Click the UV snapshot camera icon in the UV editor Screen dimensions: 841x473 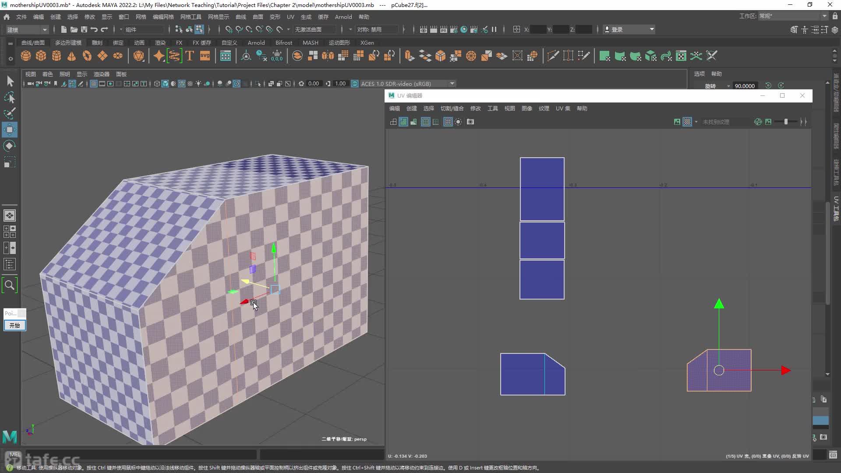tap(470, 122)
